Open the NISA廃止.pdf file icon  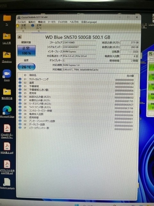[x=7, y=148]
